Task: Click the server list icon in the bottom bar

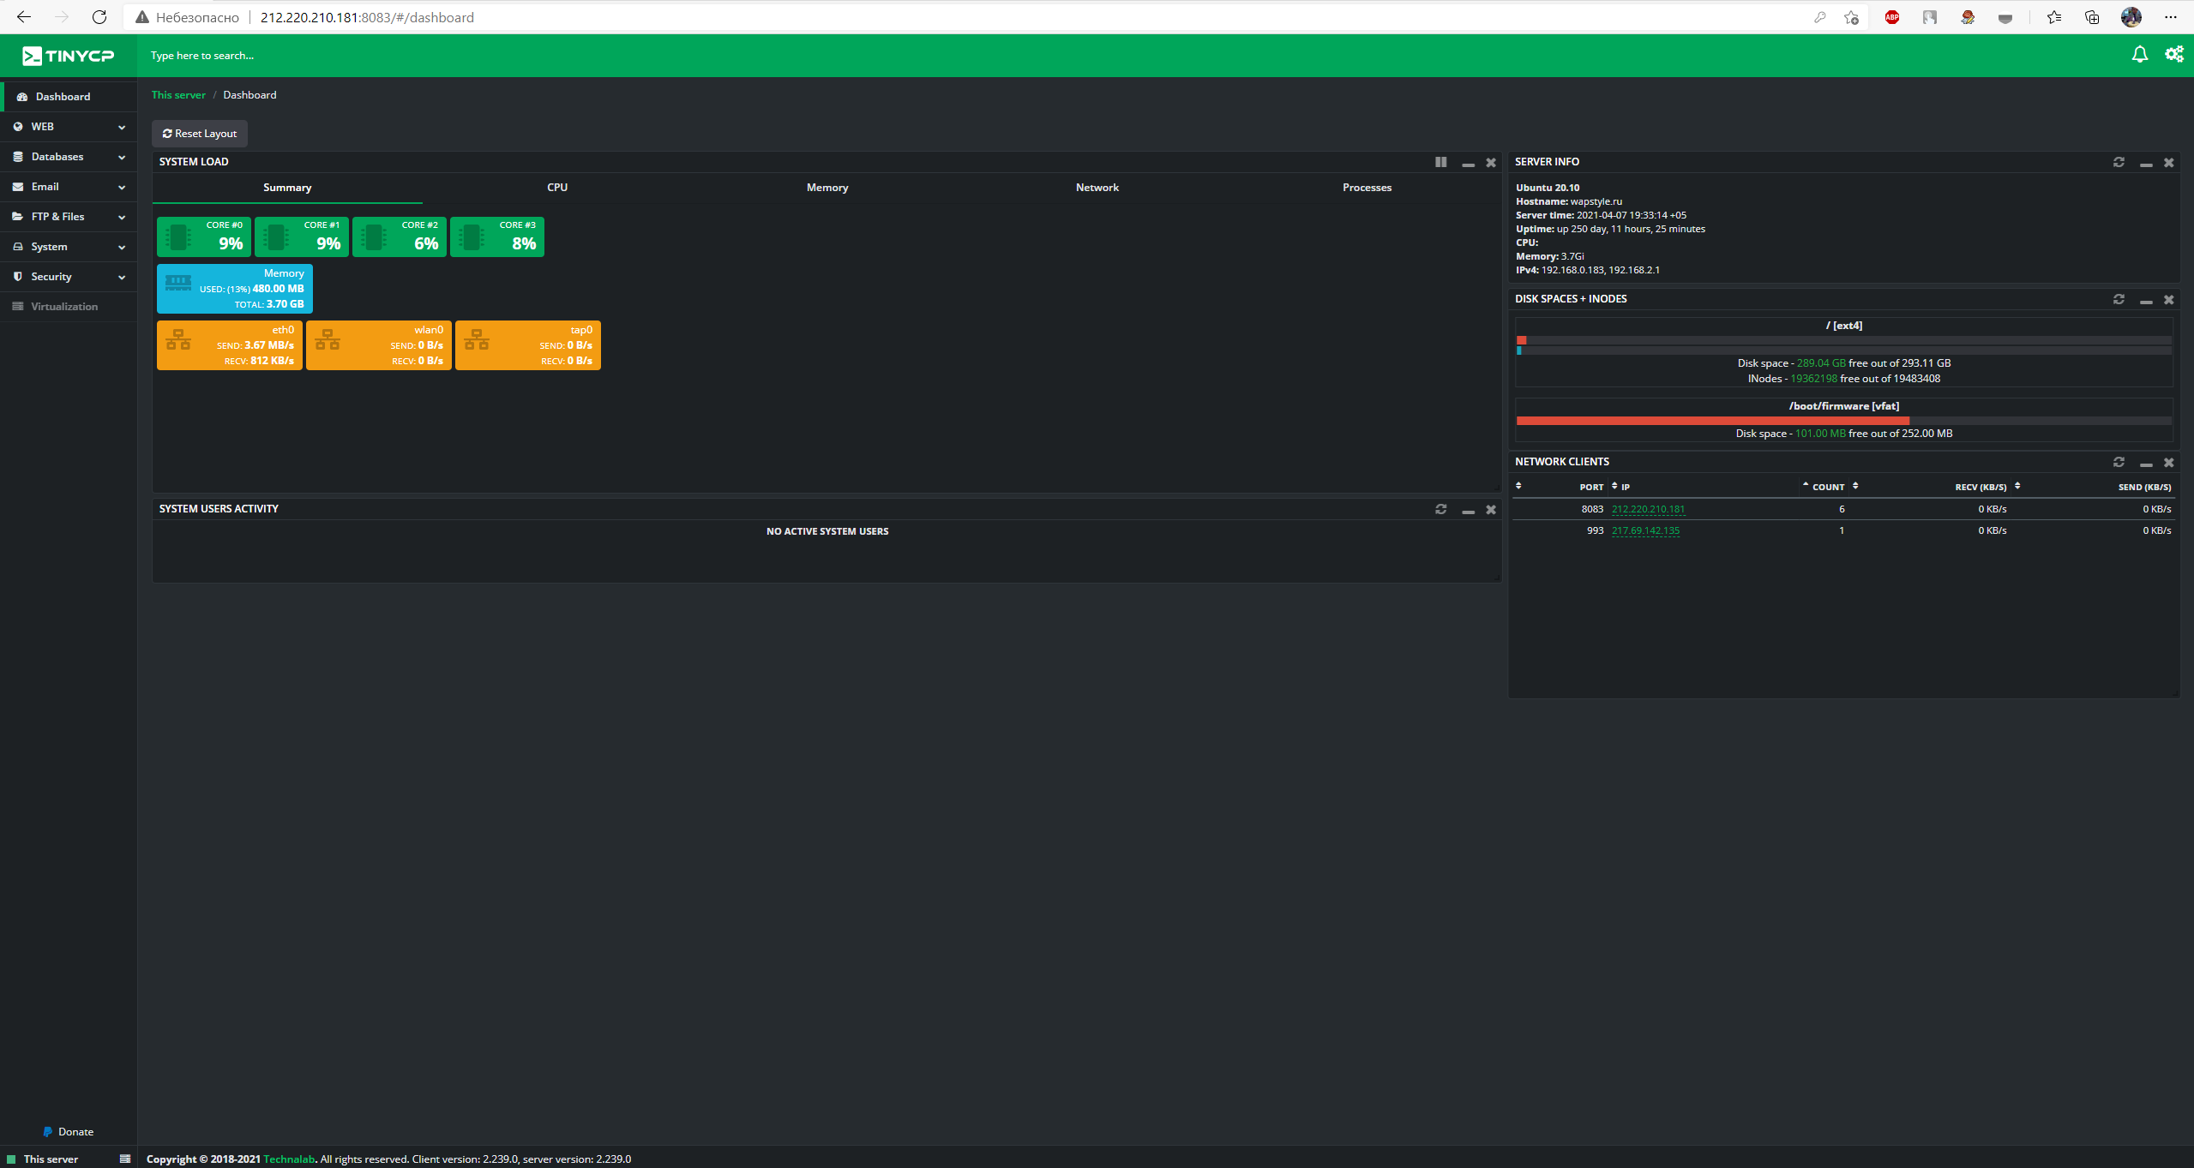Action: point(125,1159)
